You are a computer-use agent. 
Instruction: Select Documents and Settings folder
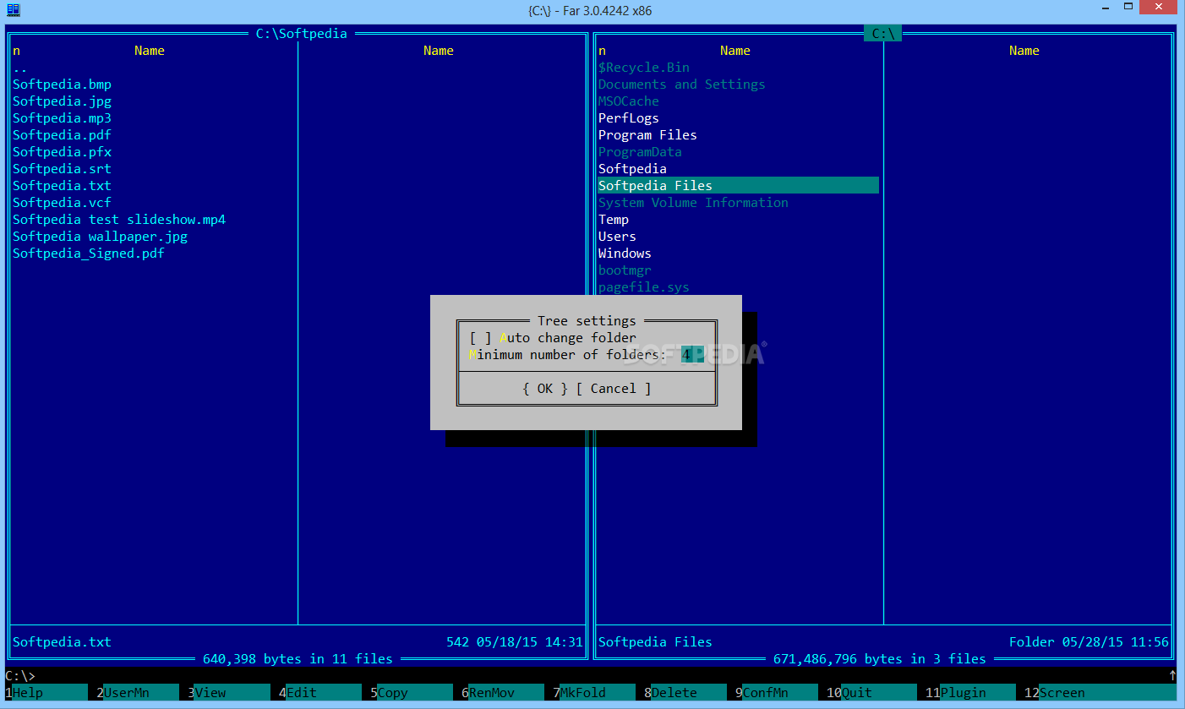click(682, 85)
